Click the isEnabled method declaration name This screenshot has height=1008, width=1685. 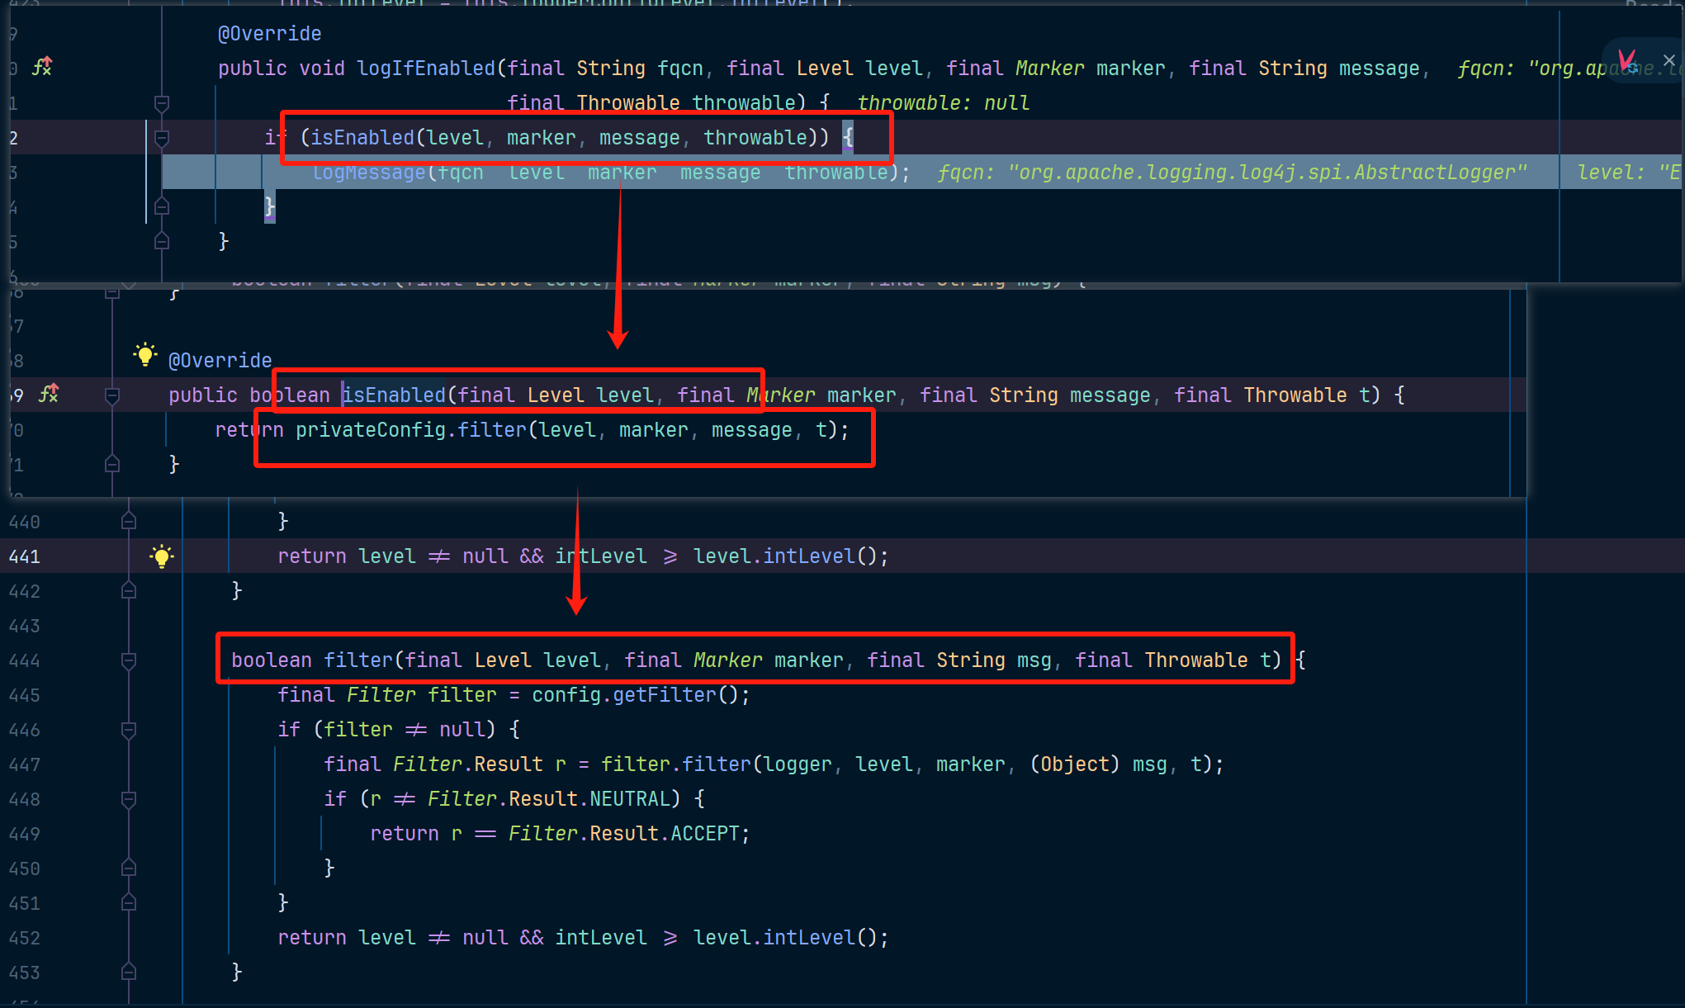(395, 395)
